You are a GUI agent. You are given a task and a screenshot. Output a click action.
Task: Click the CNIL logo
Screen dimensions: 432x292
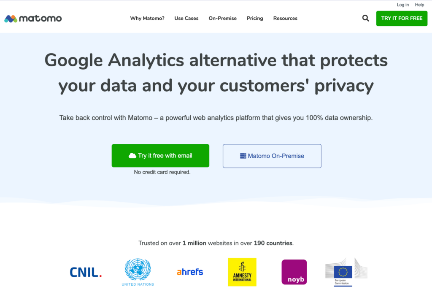(x=86, y=272)
